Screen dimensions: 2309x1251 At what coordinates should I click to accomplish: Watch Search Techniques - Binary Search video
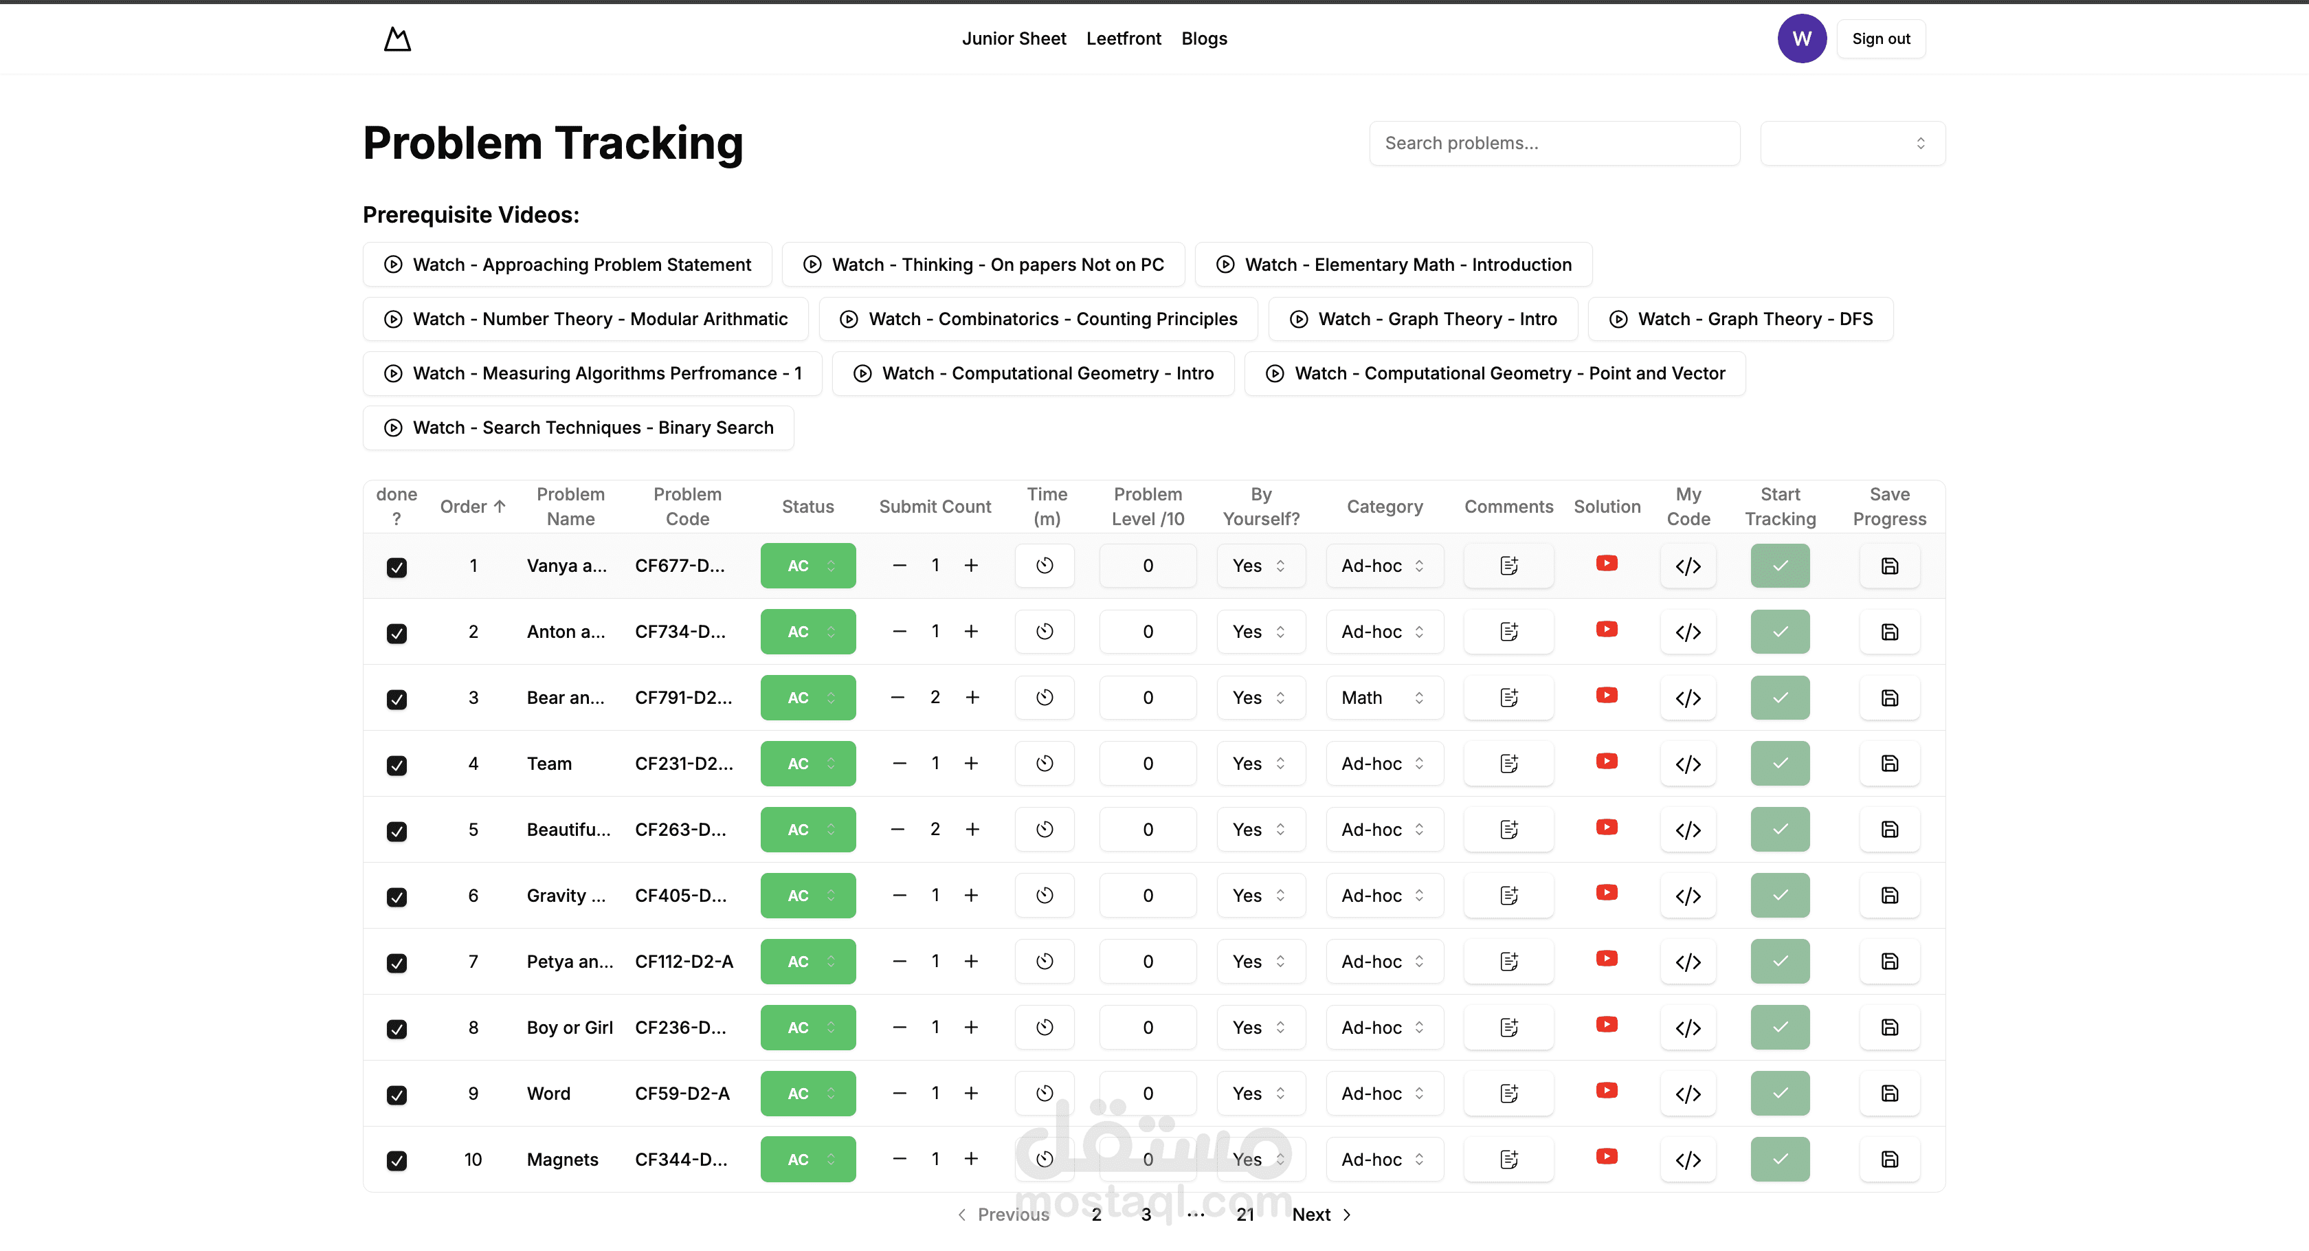coord(578,428)
